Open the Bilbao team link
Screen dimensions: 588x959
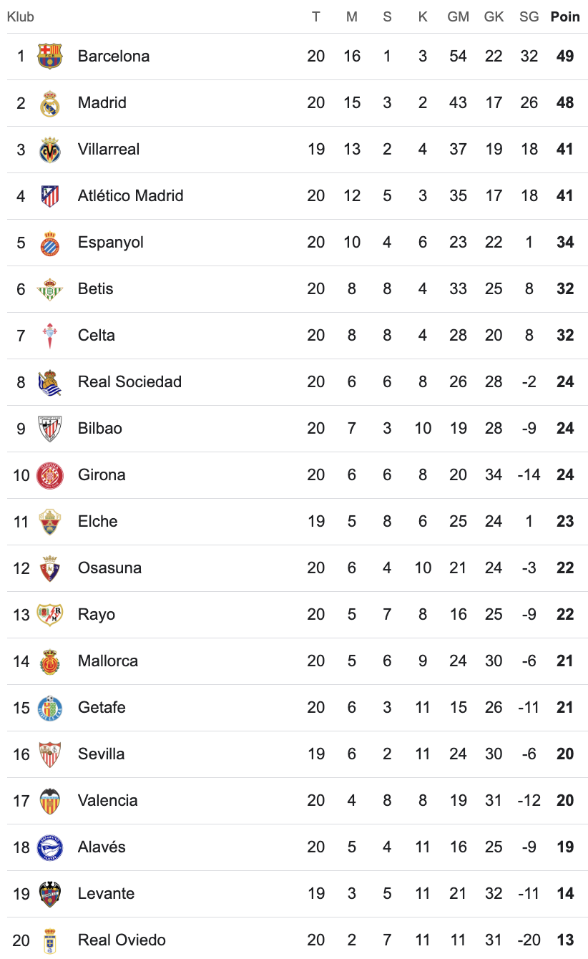point(99,429)
